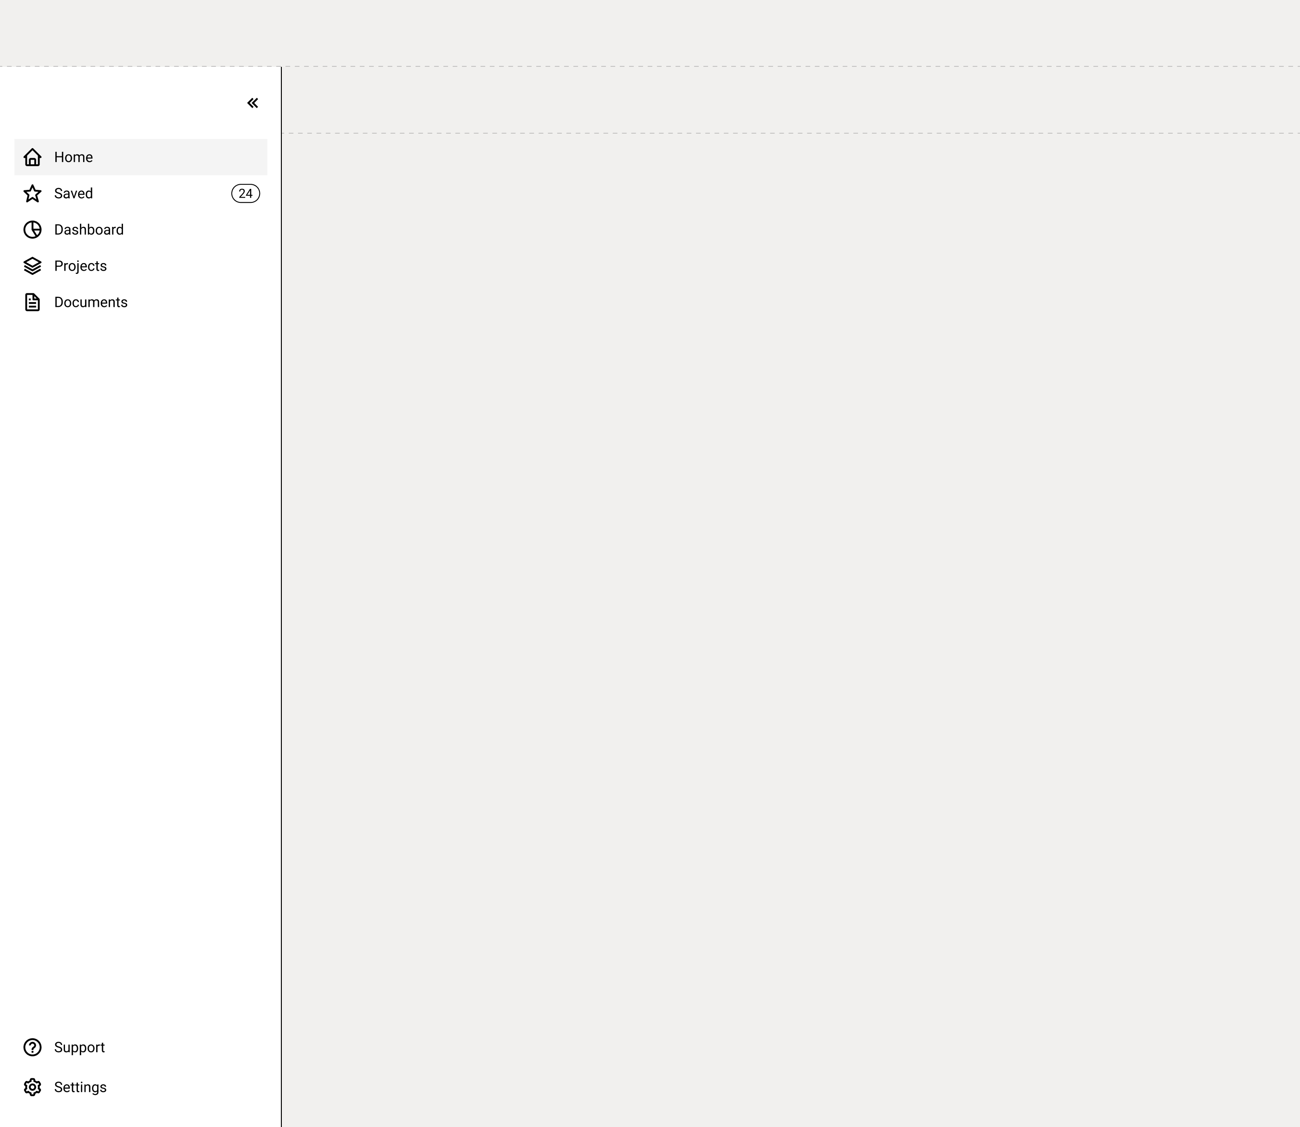Open the Settings page
Screen dimensions: 1300x1127
tap(141, 1088)
